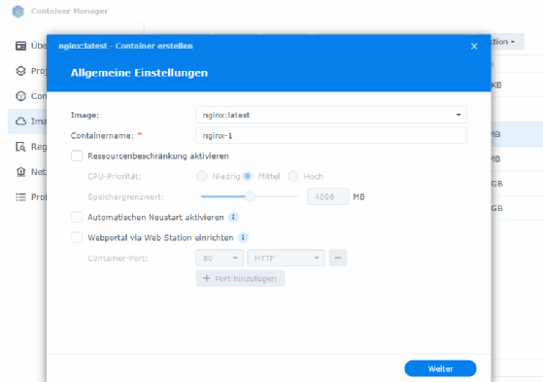Enable Automatischen Neustart aktivieren checkbox

77,217
